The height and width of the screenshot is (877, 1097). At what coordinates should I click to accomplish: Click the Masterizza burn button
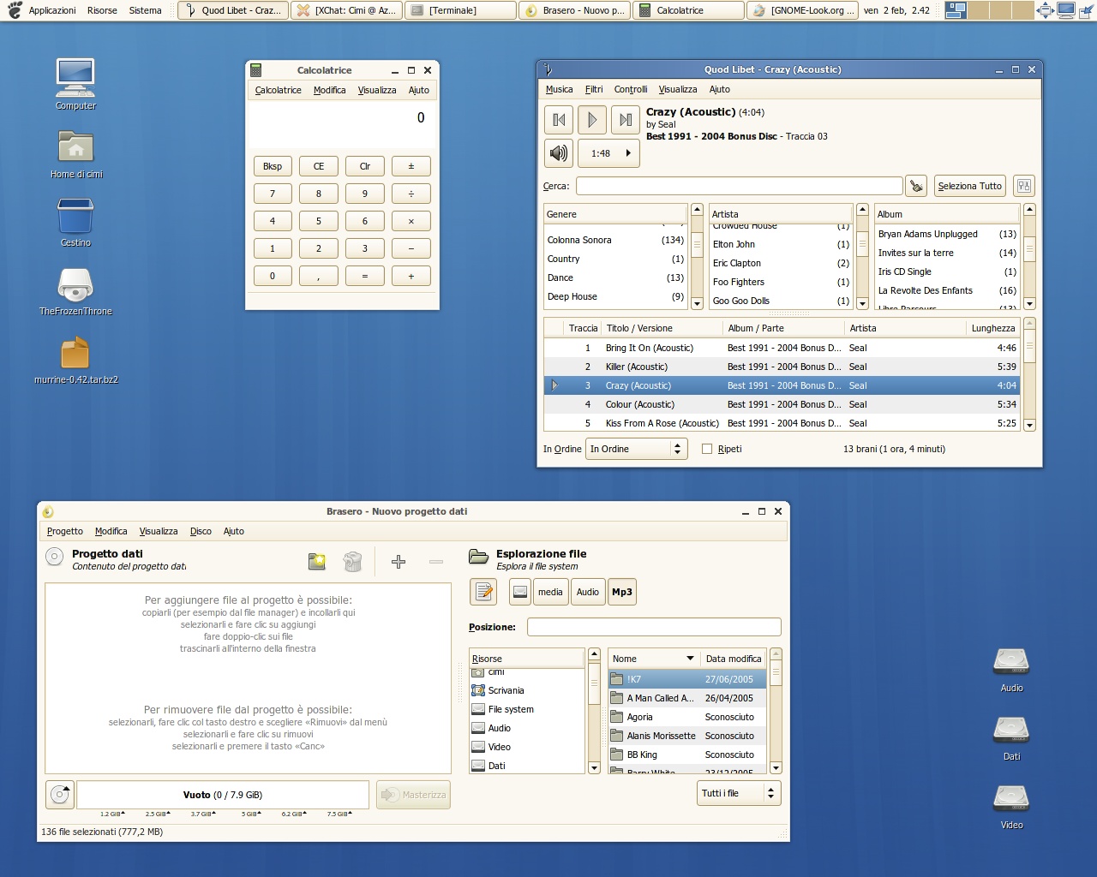pos(413,795)
